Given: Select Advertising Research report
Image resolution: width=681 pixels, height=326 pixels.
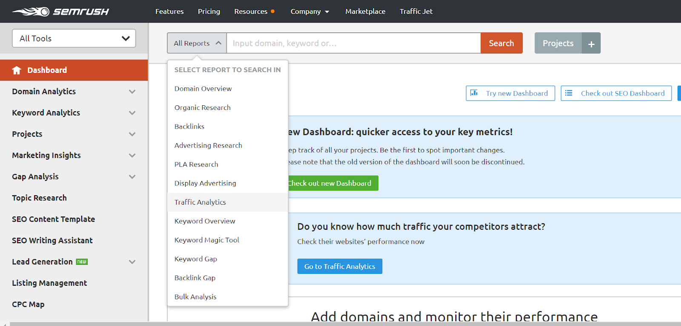Looking at the screenshot, I should (228, 146).
